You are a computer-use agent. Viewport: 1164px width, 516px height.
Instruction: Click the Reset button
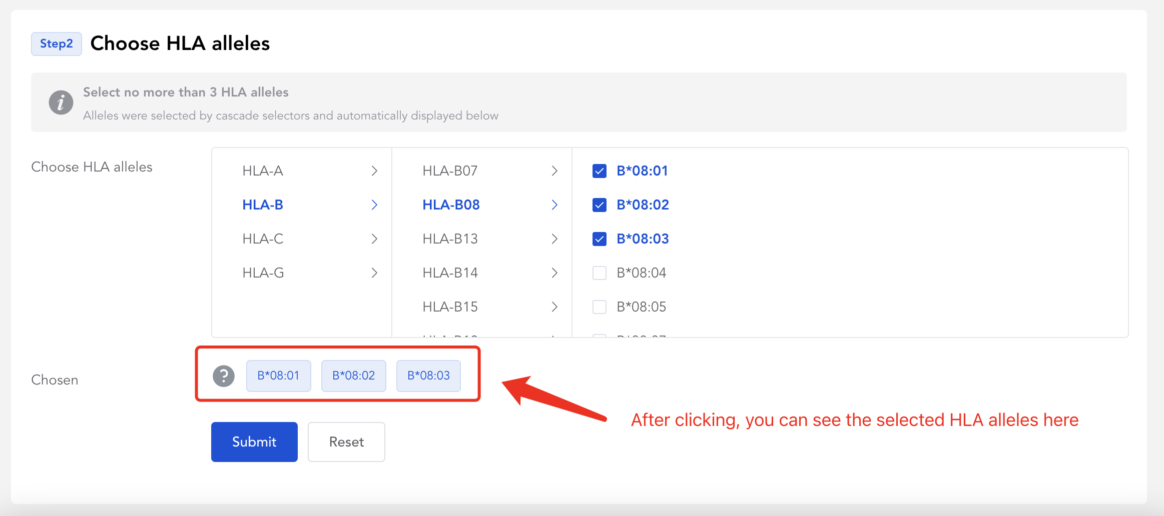point(346,442)
